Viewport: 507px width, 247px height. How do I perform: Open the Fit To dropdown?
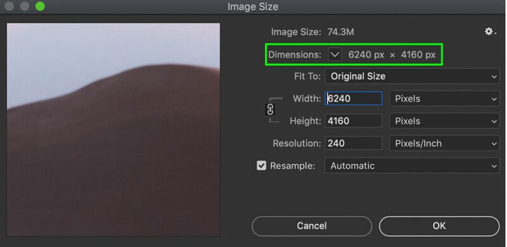click(x=412, y=76)
